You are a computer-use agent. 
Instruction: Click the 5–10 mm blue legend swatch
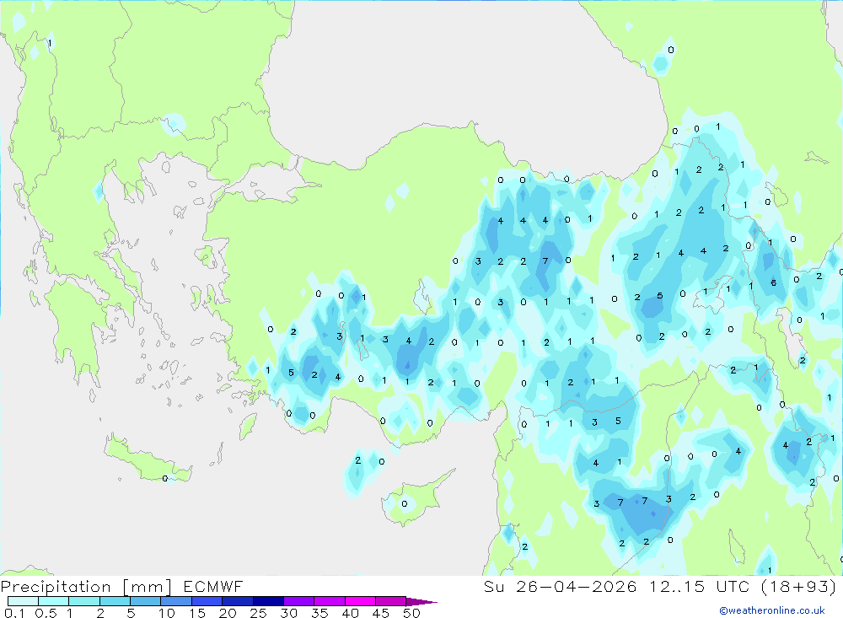tap(146, 601)
